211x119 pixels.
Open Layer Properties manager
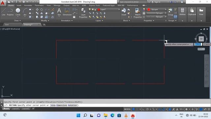pyautogui.click(x=83, y=13)
